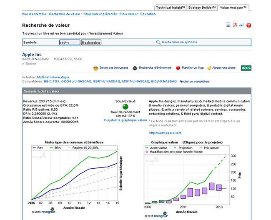271x220 pixels.
Task: Click the 'AAPL-U:NASDAQ' ticker text
Action: [x=35, y=59]
